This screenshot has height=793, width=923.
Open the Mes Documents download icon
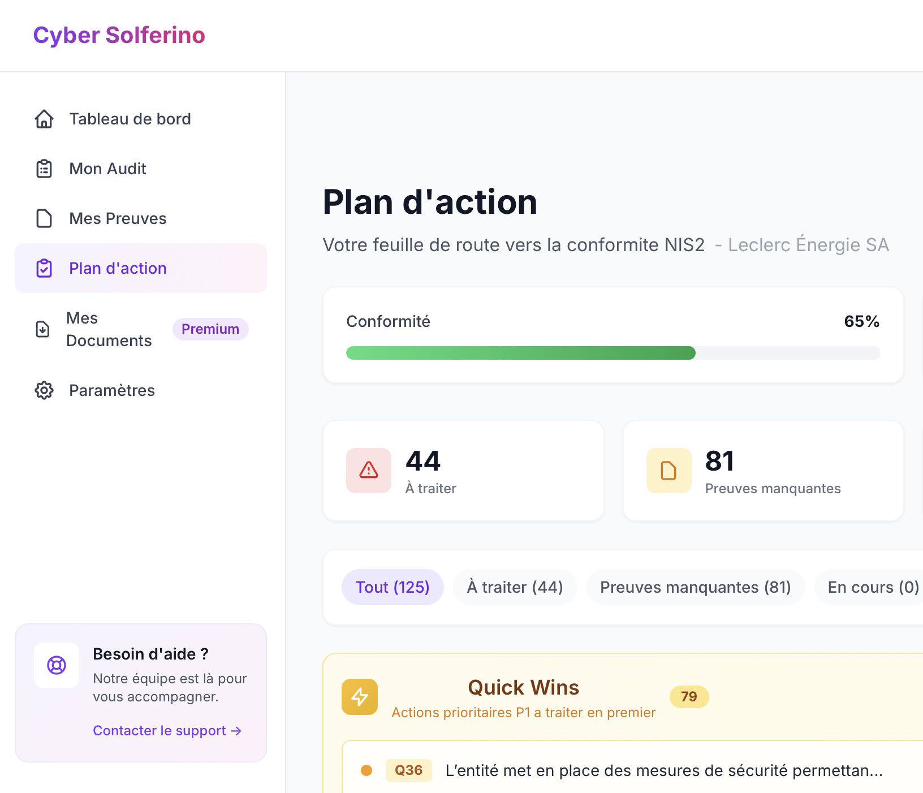42,329
